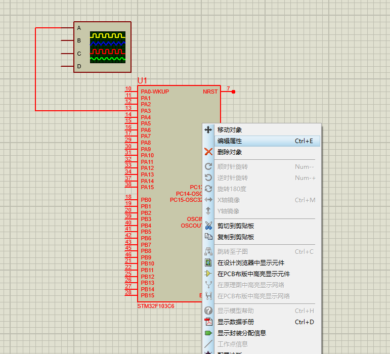Click the red X delete object icon
This screenshot has width=390, height=354.
[208, 152]
